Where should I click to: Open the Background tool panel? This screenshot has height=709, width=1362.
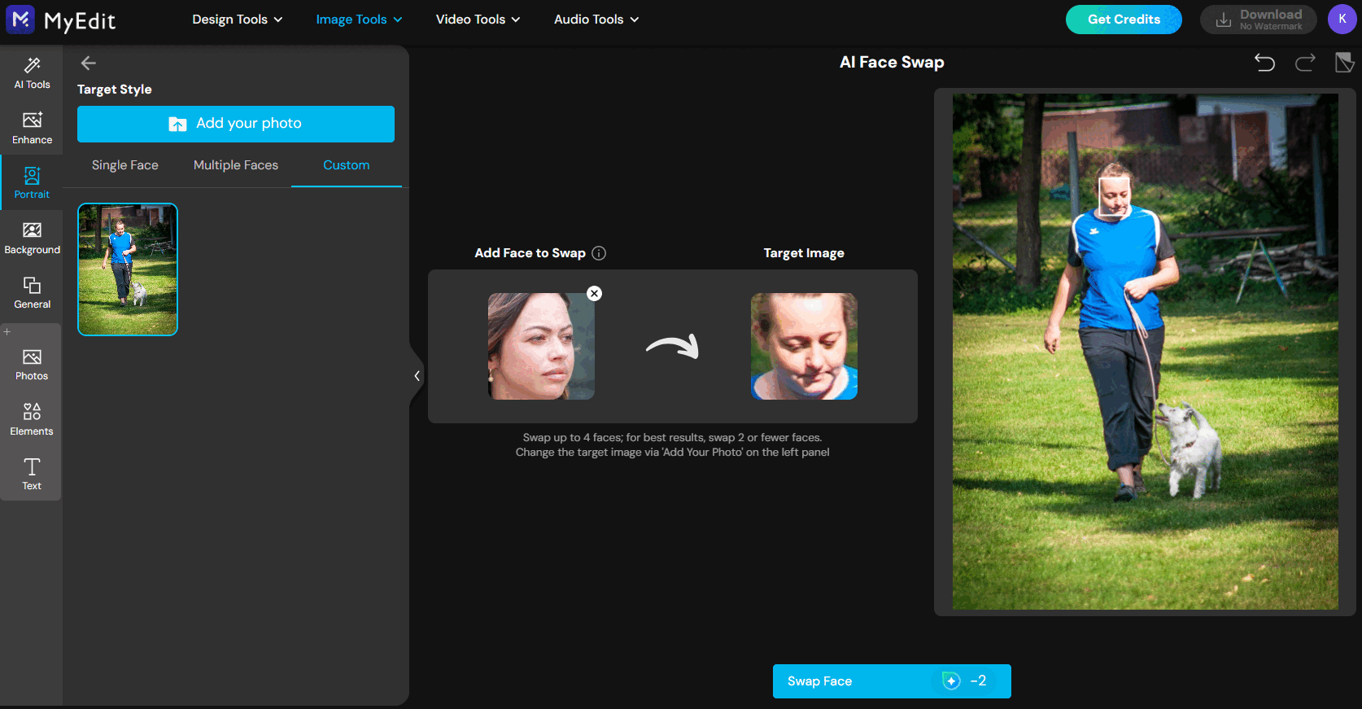click(x=32, y=238)
